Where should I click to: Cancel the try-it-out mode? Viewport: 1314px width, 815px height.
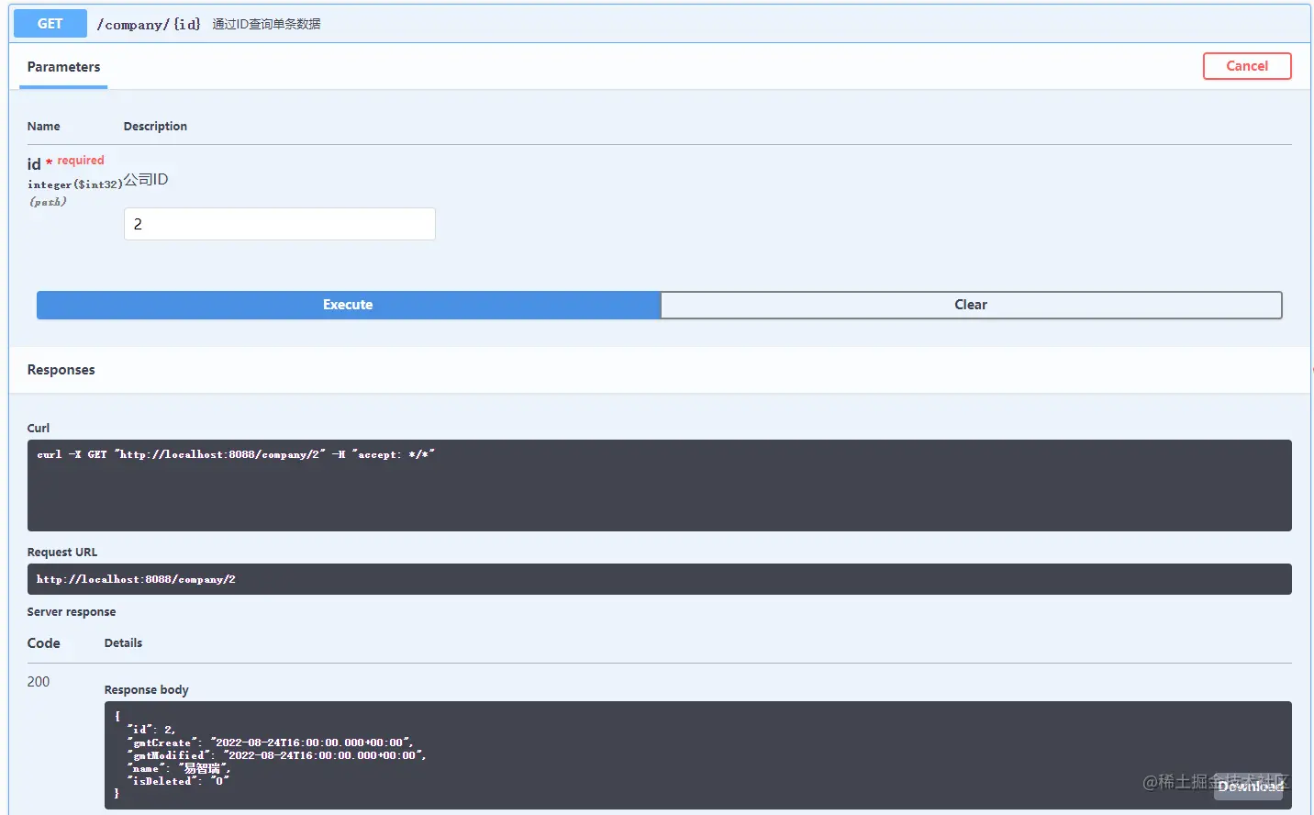click(x=1247, y=66)
